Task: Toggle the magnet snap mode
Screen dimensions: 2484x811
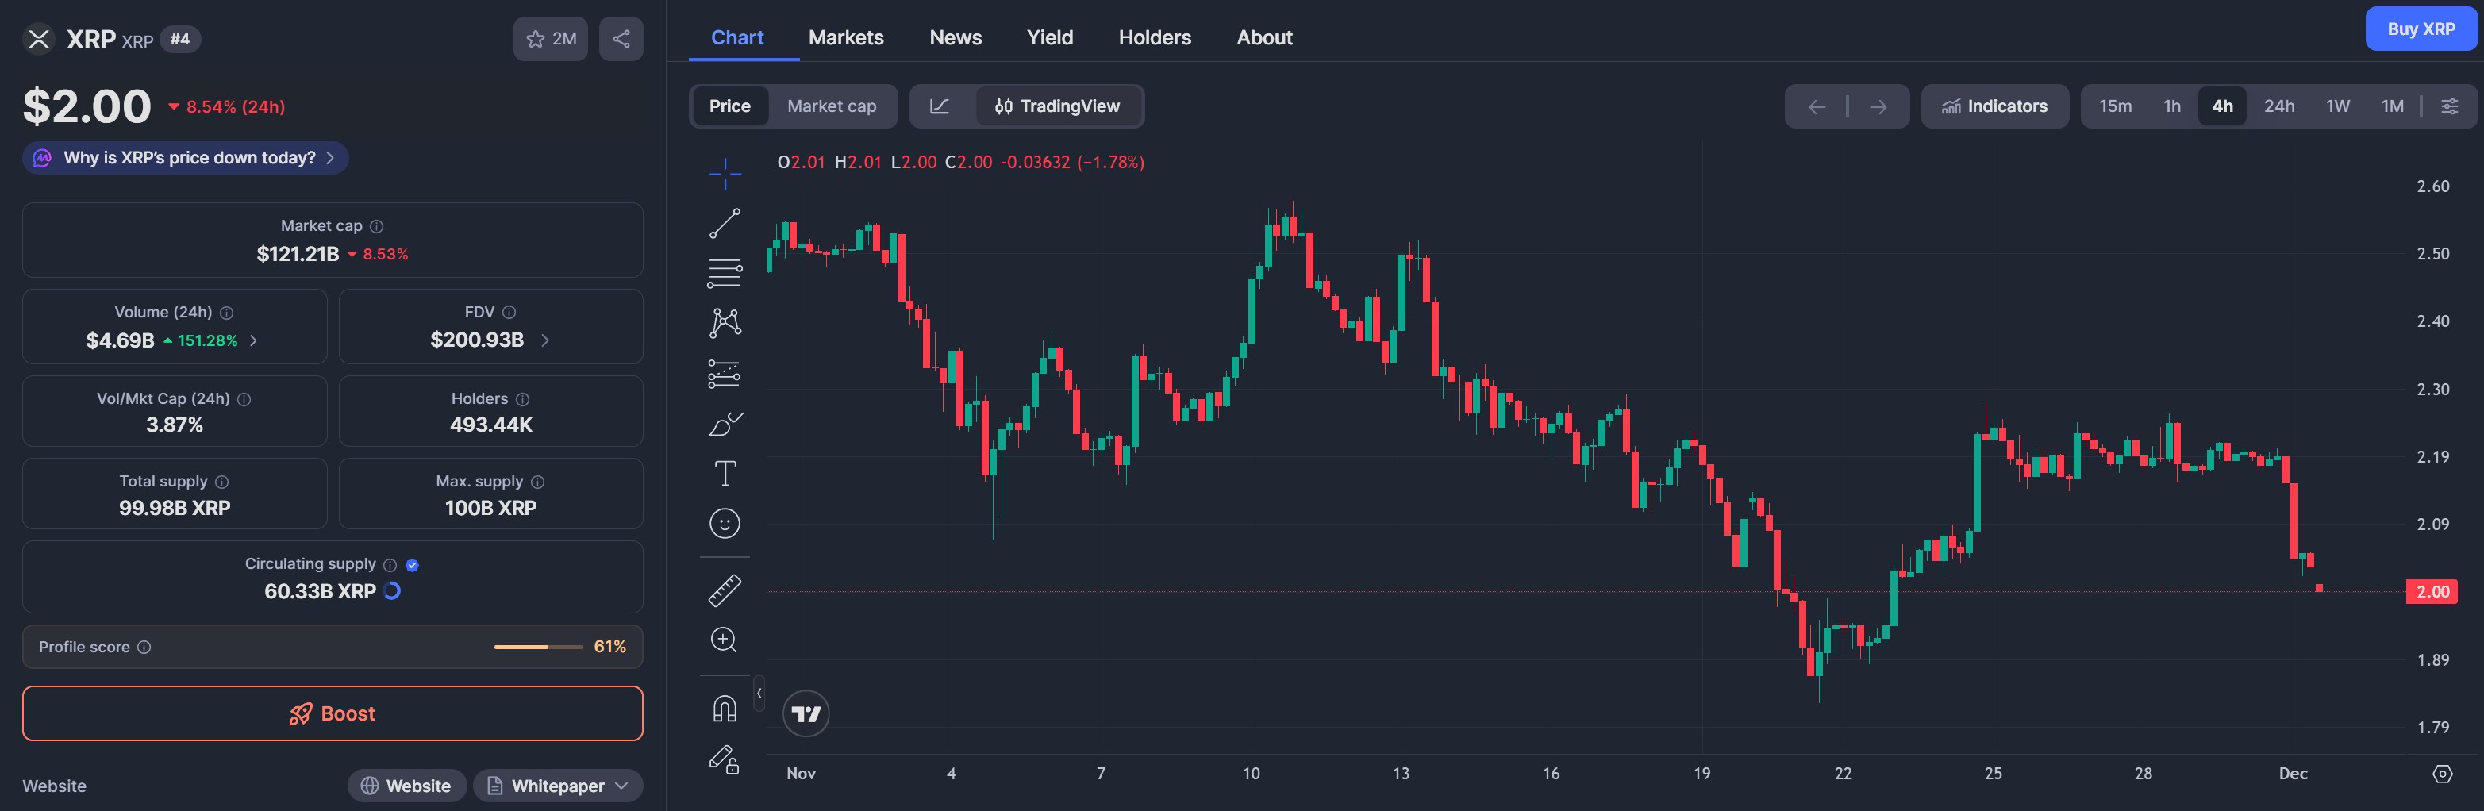Action: [x=725, y=709]
